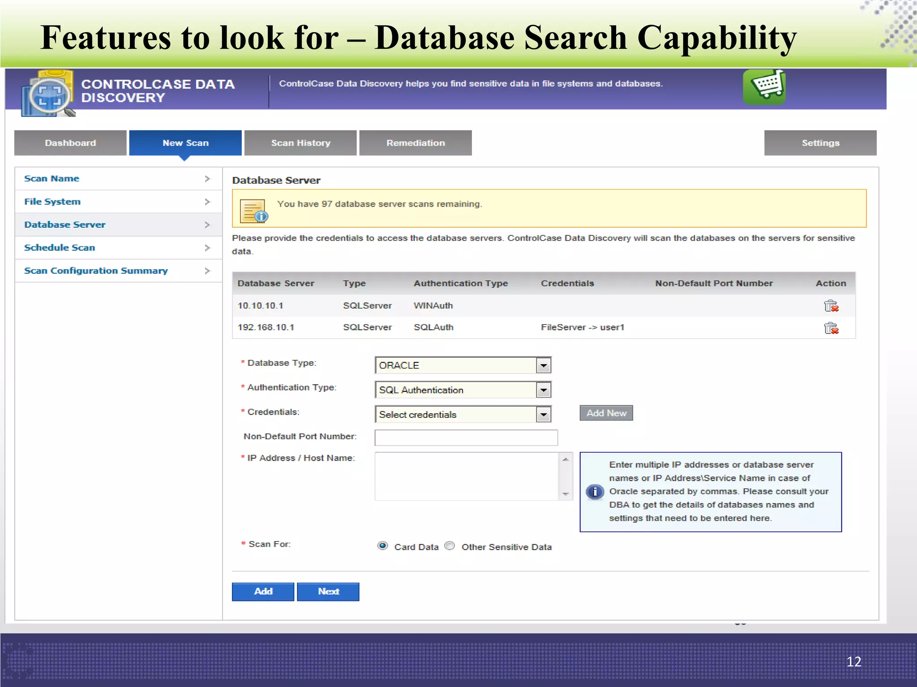
Task: Click SQLServer type in the 192.168.10.1 row
Action: pos(367,327)
